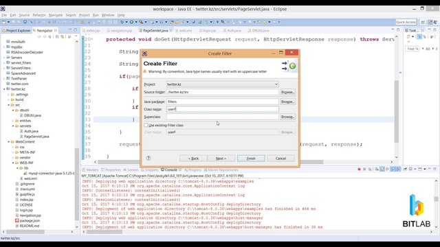Click the Clear Console icon
This screenshot has height=247, width=440.
tap(377, 169)
